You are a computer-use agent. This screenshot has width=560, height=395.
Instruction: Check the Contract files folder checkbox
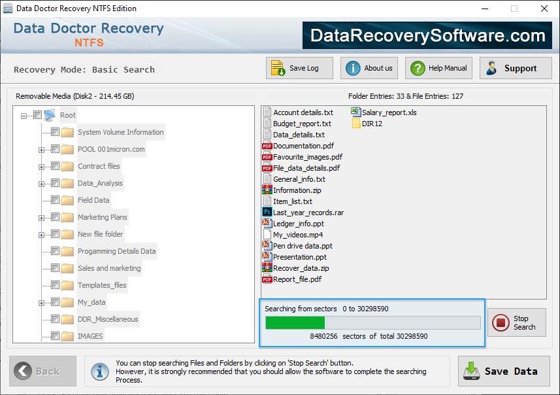pyautogui.click(x=55, y=167)
